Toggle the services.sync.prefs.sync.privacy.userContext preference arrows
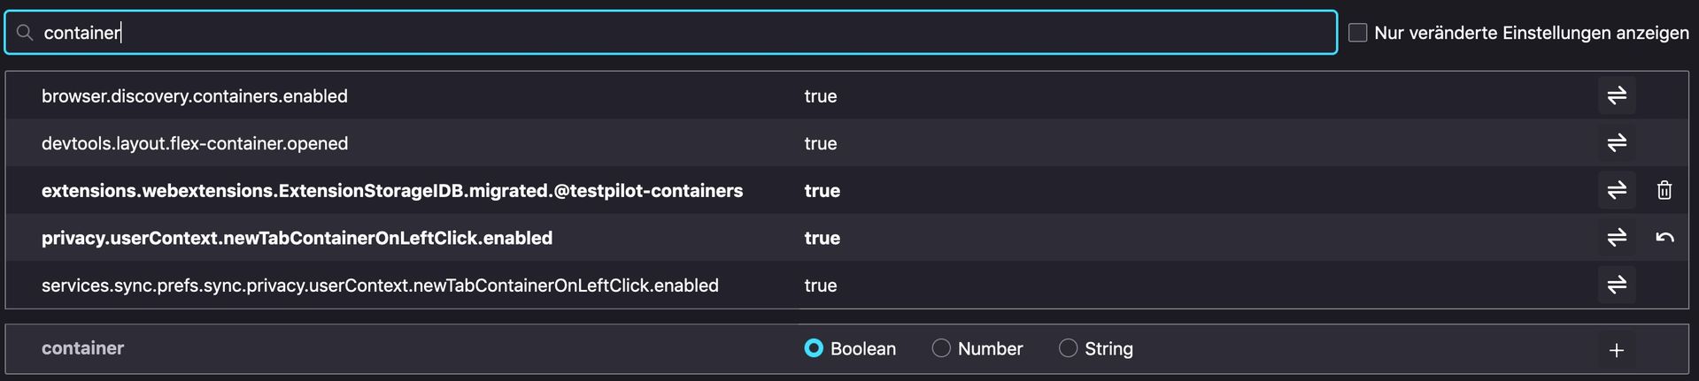 click(x=1616, y=285)
